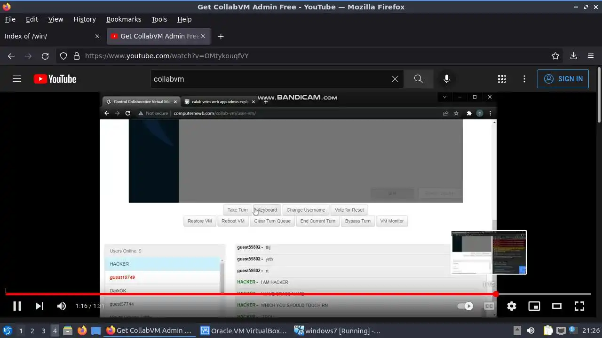
Task: Open the Firefox downloads panel
Action: 573,56
